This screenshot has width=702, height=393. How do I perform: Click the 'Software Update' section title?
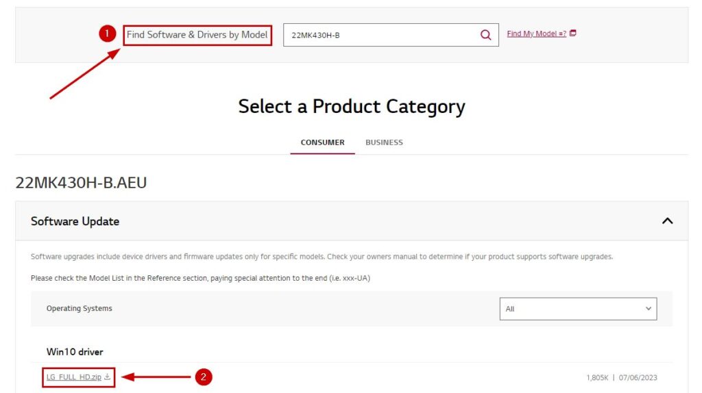click(x=75, y=221)
